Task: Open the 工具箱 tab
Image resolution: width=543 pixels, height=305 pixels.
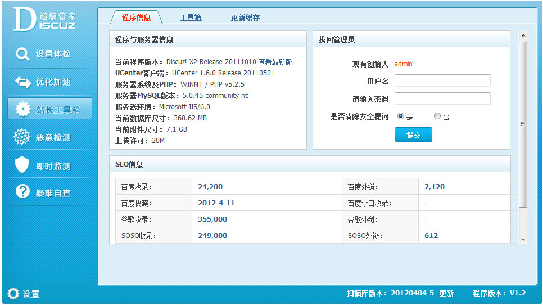Action: [191, 17]
